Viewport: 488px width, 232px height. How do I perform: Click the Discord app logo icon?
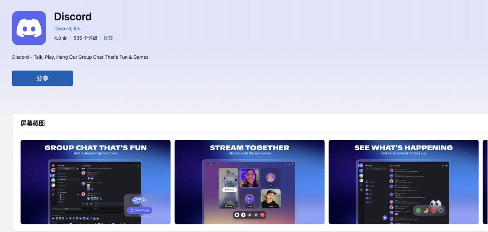tap(29, 28)
